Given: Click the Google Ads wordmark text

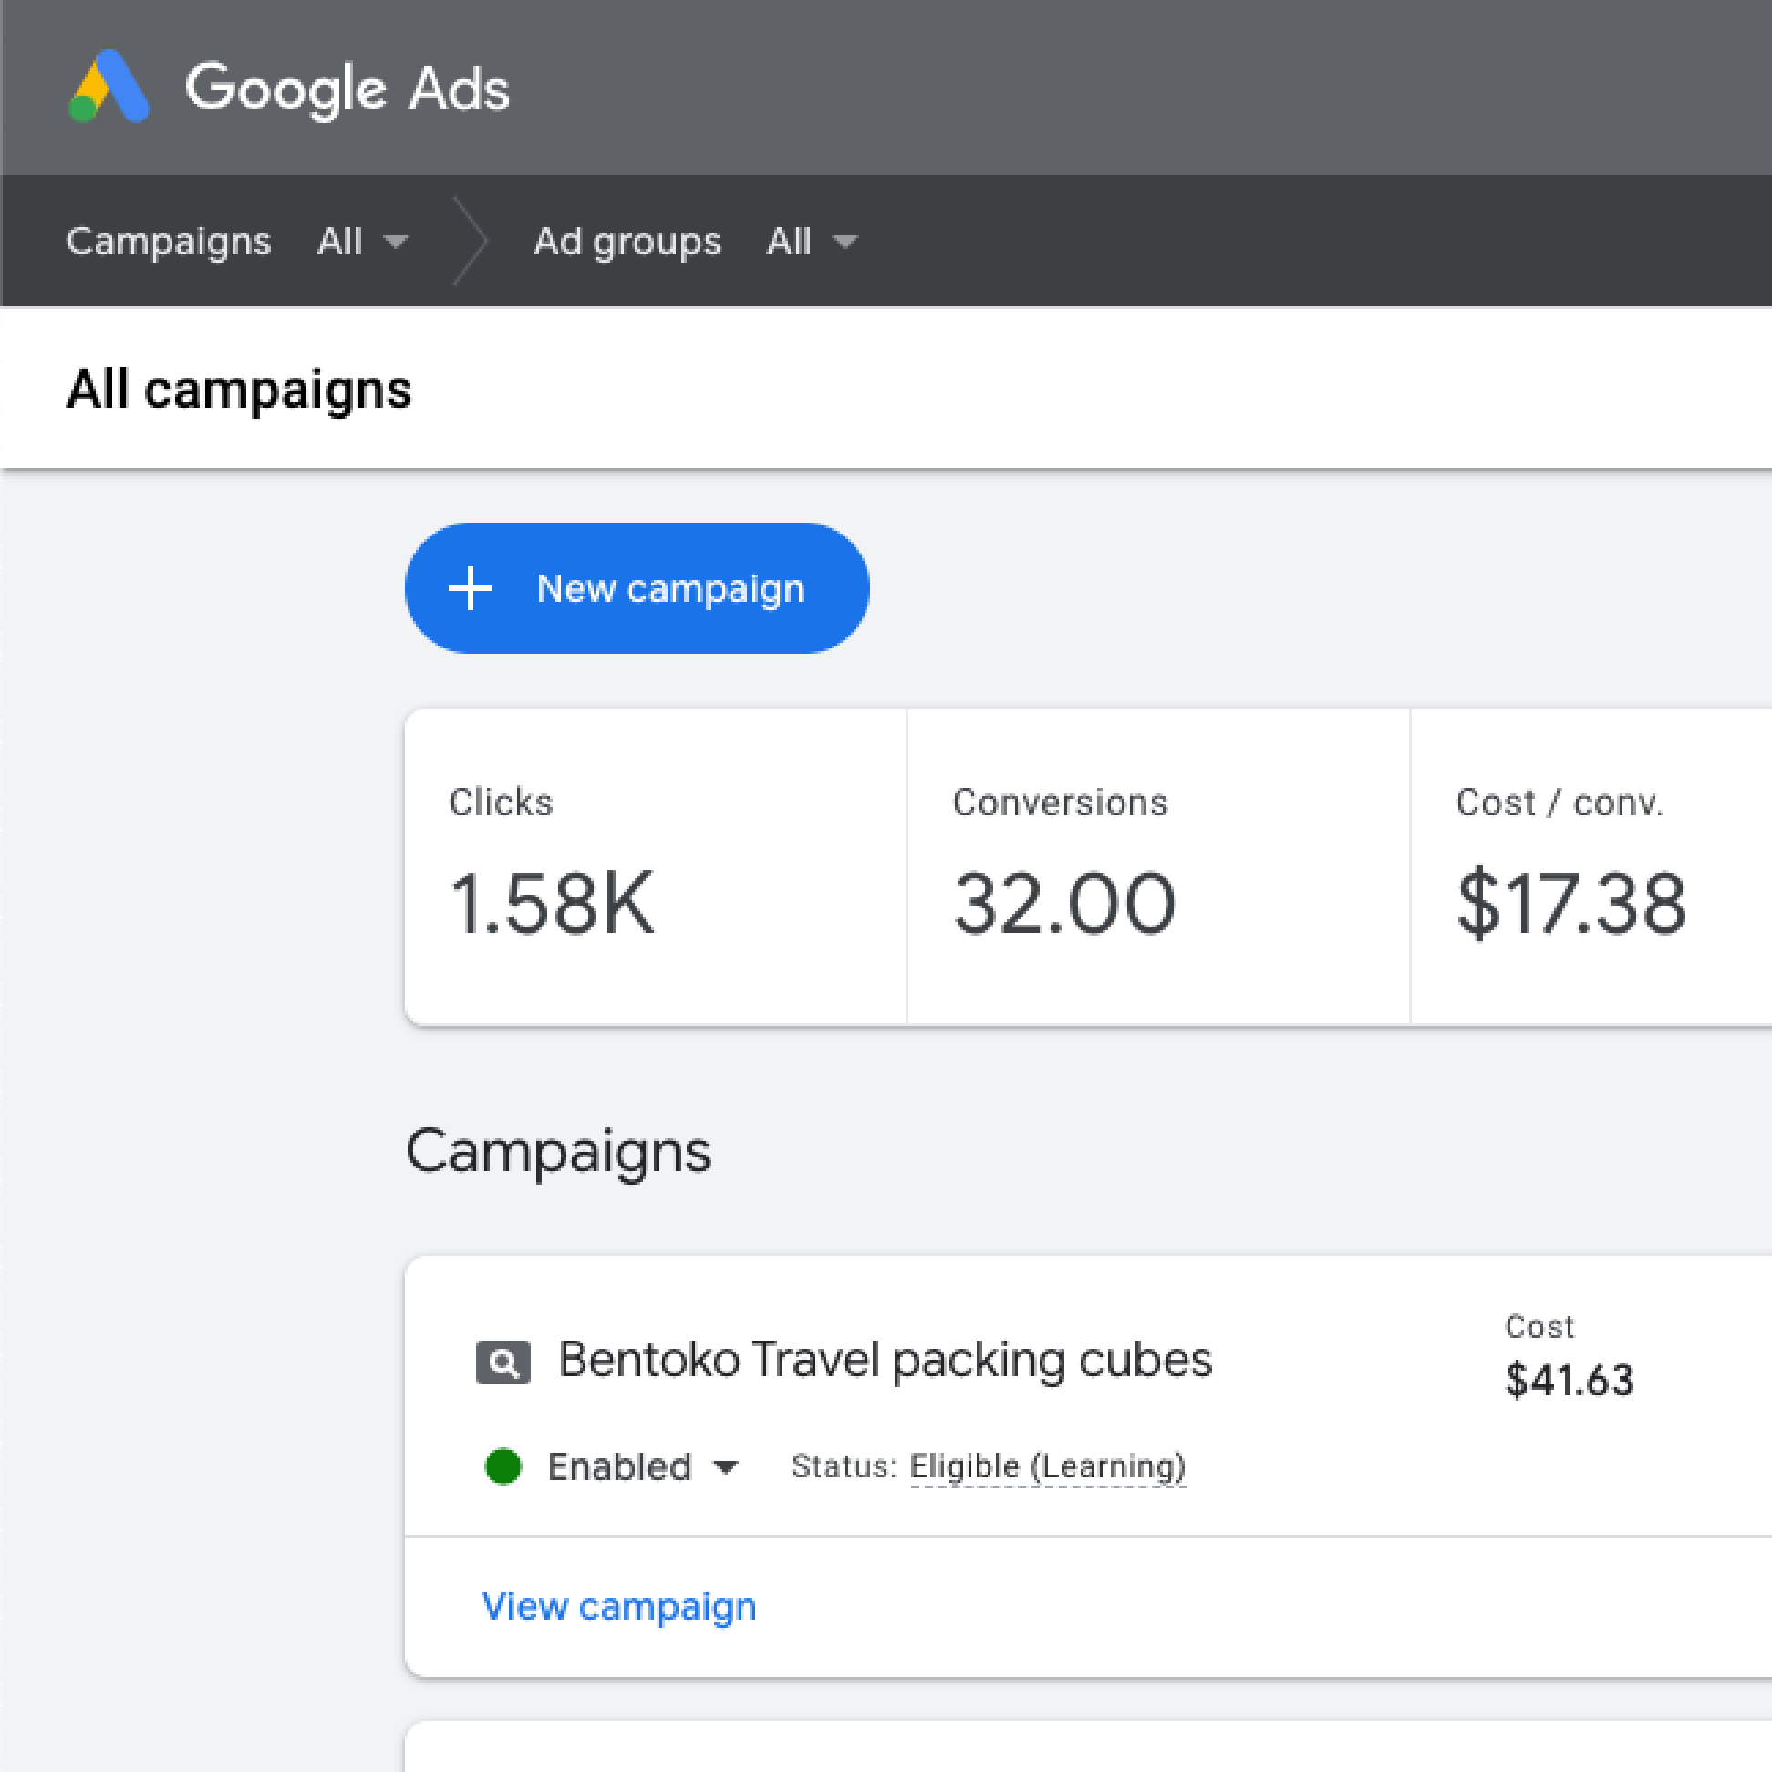Looking at the screenshot, I should [347, 89].
